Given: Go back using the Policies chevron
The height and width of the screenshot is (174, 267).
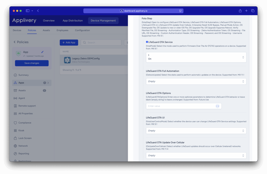Looking at the screenshot, I should coord(15,42).
